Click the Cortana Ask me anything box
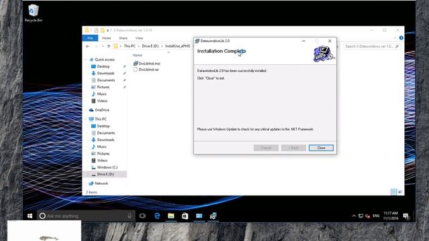Viewport: 429px width, 241px height. click(86, 216)
